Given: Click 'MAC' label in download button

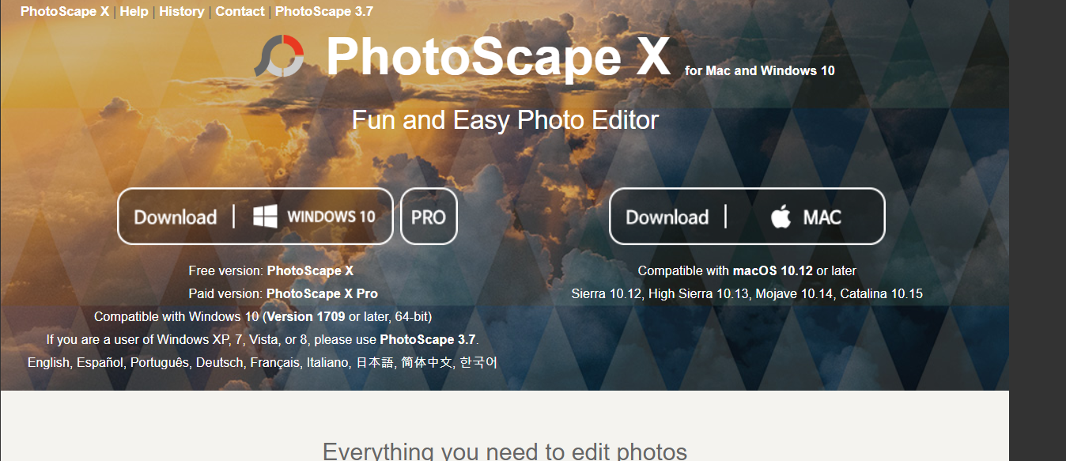Looking at the screenshot, I should click(x=822, y=217).
